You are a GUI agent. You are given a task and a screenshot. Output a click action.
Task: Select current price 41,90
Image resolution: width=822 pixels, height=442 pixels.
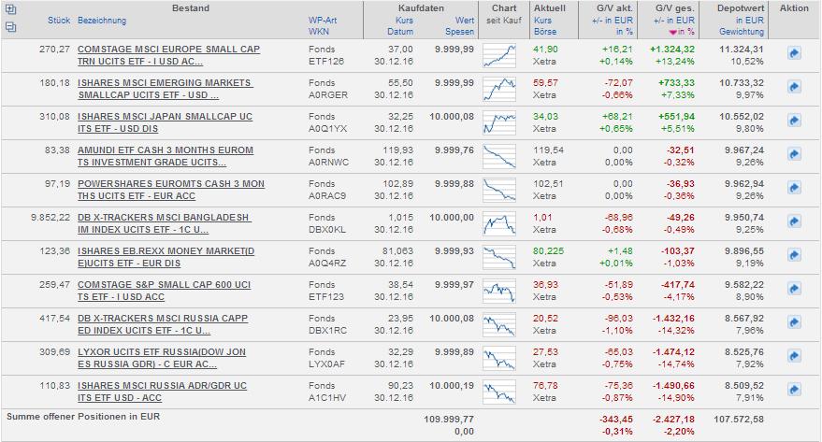coord(545,50)
